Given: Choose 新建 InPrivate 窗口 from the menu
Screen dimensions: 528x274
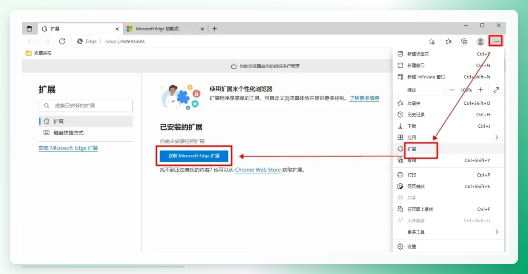Looking at the screenshot, I should [x=448, y=77].
